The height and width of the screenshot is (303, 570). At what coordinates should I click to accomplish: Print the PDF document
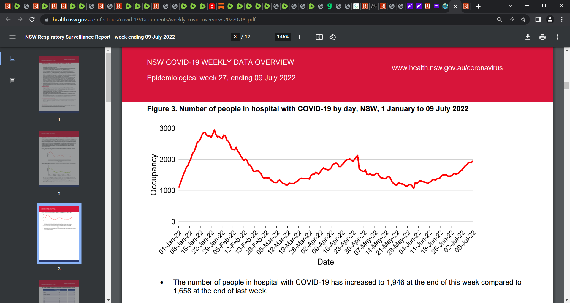pyautogui.click(x=542, y=37)
